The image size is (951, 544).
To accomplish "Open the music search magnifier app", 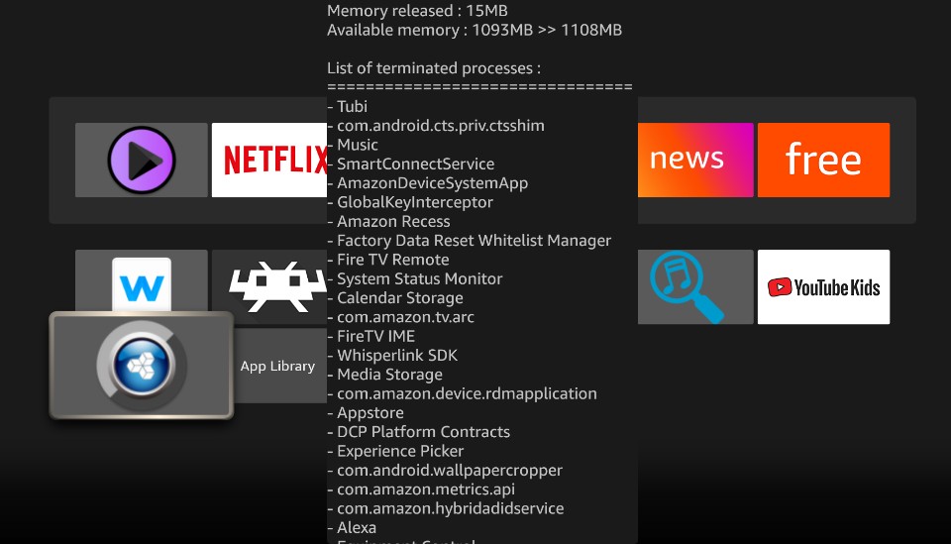I will pyautogui.click(x=695, y=286).
